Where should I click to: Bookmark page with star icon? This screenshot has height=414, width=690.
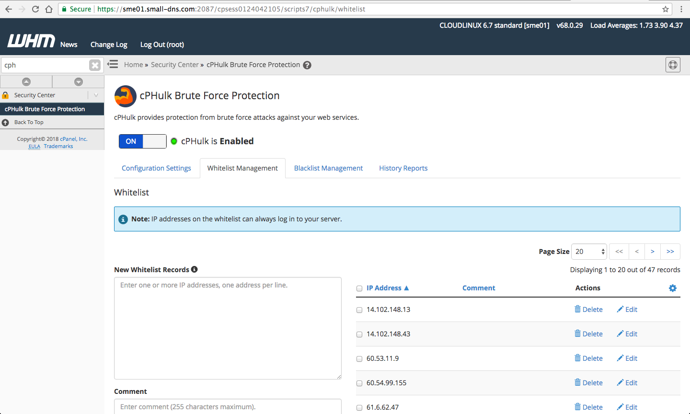(x=666, y=9)
